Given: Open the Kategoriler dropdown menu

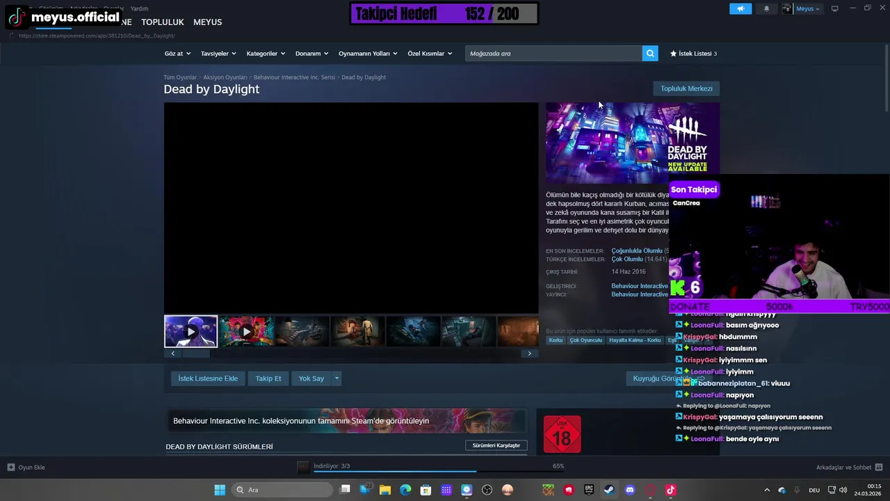Looking at the screenshot, I should (266, 54).
